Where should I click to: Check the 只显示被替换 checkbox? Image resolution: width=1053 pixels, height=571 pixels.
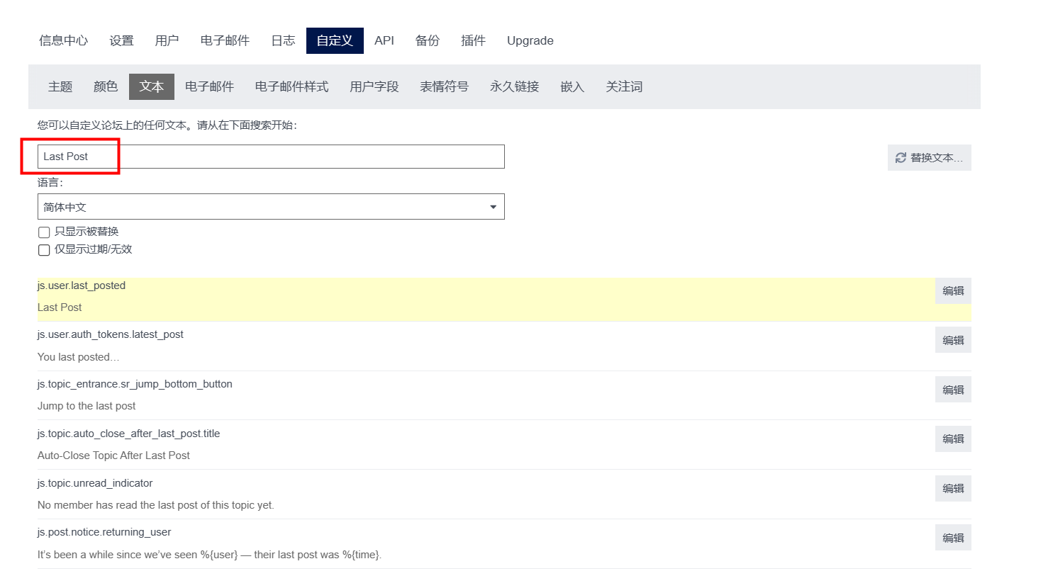point(44,232)
